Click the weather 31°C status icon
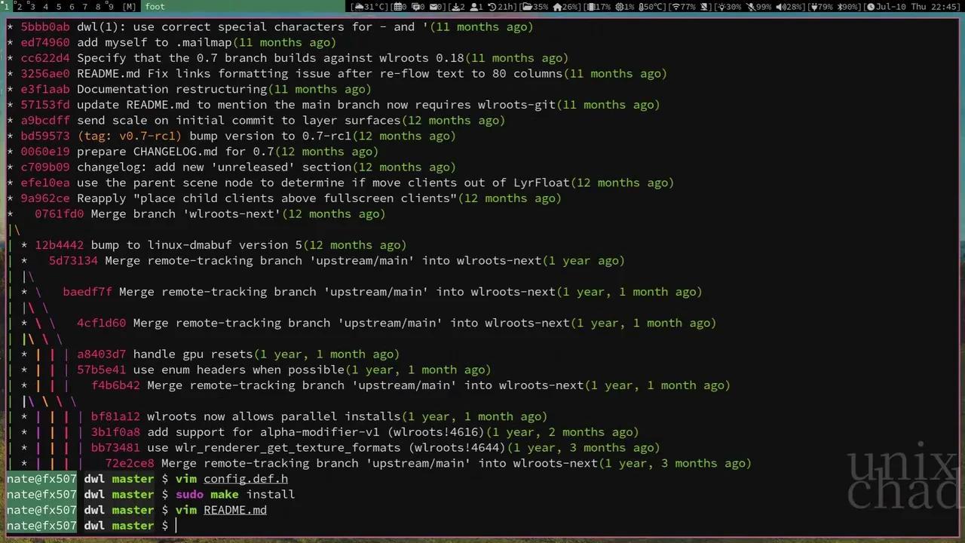Screen dimensions: 965x543 tap(358, 7)
